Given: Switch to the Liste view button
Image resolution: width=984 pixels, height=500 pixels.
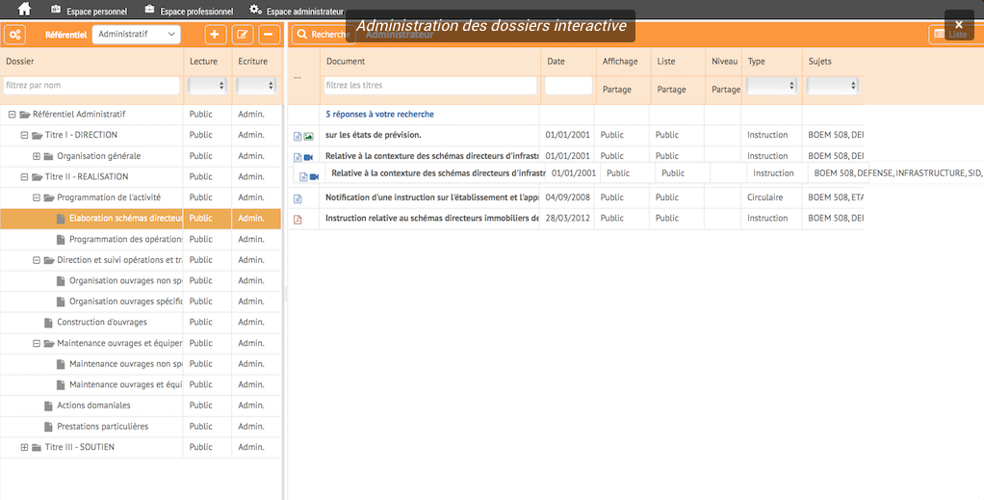Looking at the screenshot, I should (949, 35).
